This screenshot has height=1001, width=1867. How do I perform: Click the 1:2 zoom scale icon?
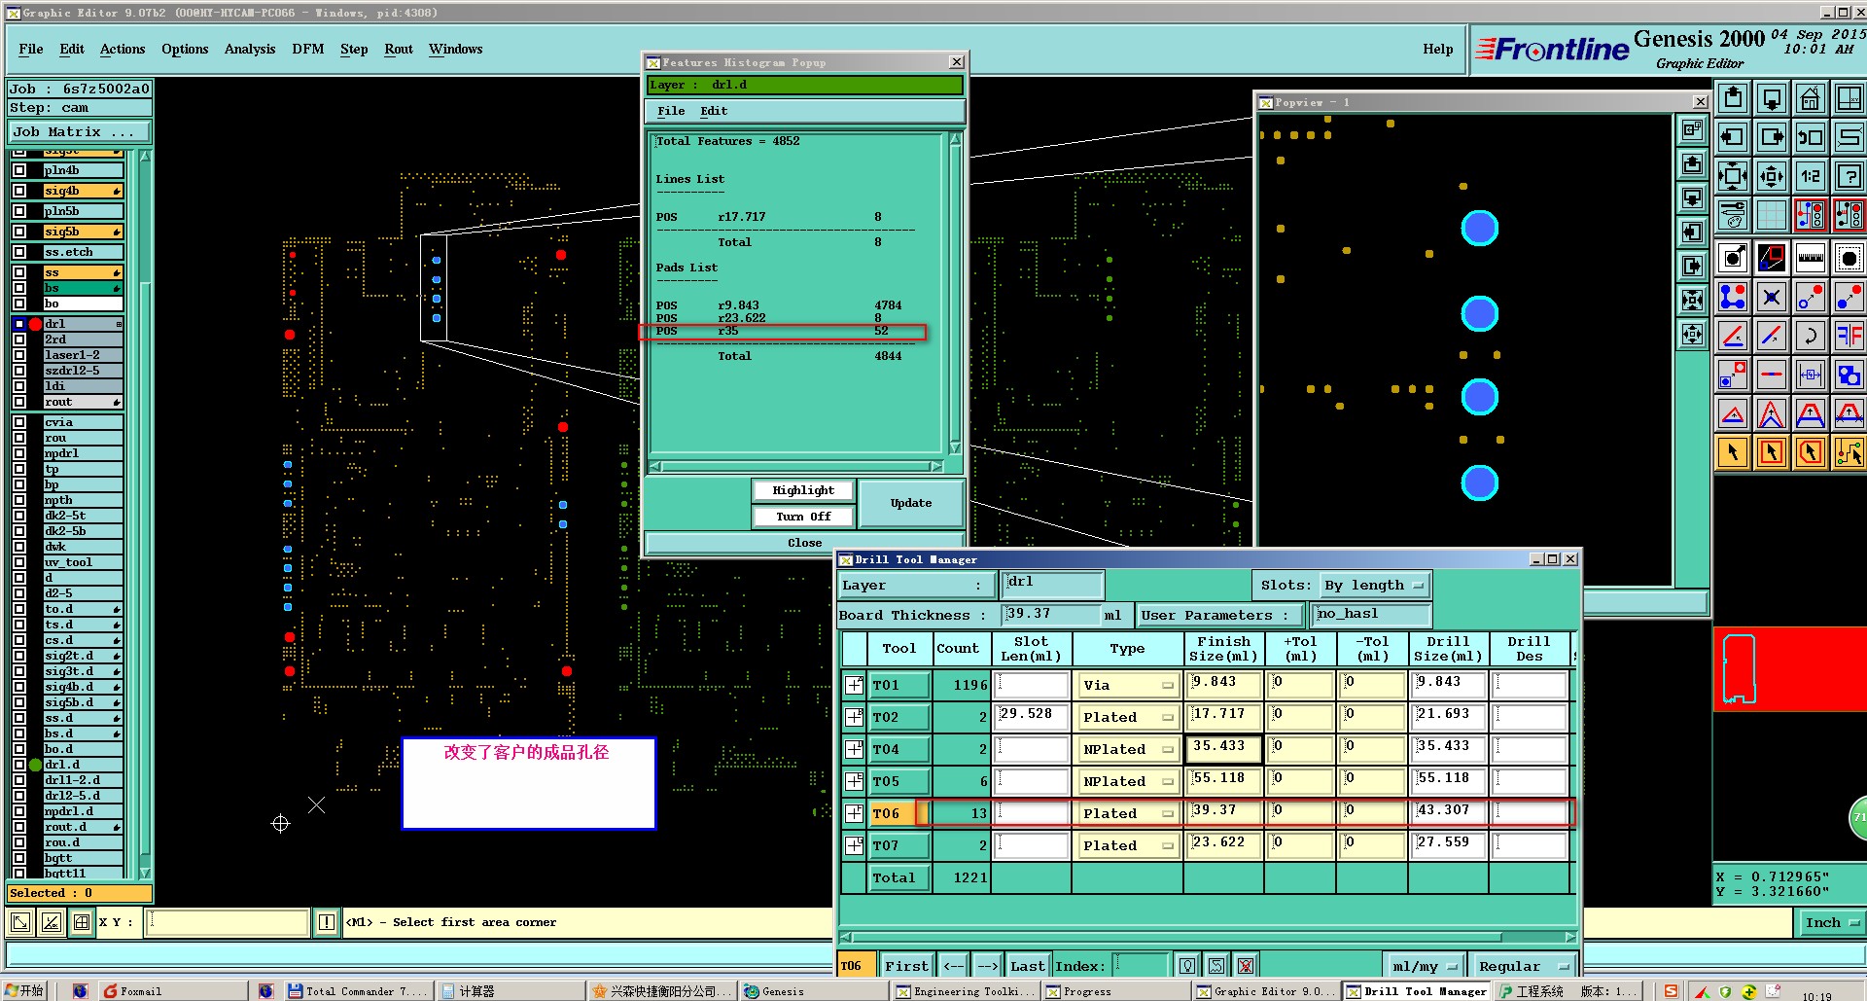1810,176
